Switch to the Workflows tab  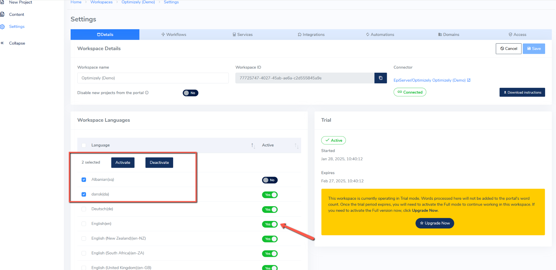(174, 35)
